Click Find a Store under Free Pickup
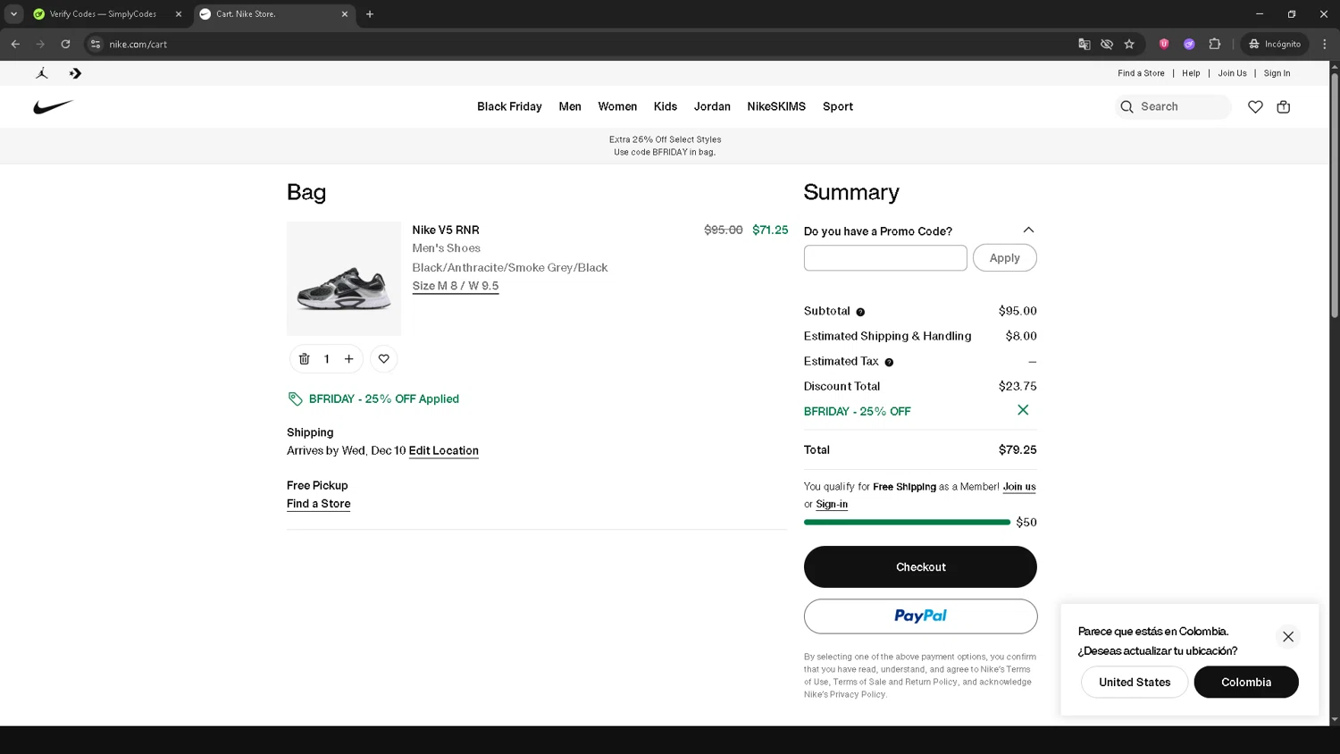This screenshot has height=754, width=1340. [319, 504]
